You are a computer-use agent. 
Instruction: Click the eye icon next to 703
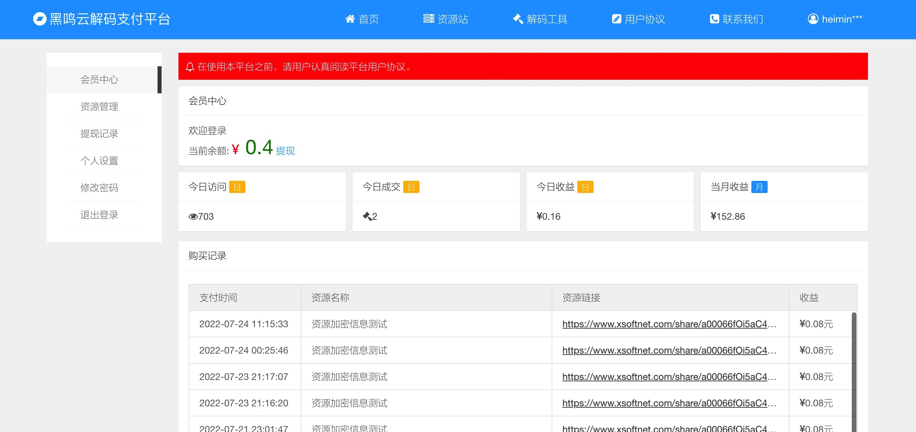point(193,217)
